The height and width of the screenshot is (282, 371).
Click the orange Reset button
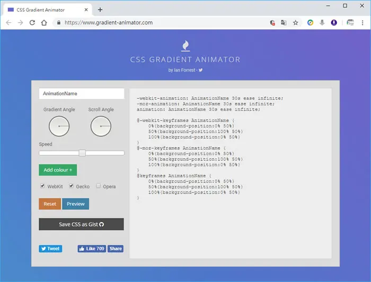click(50, 204)
